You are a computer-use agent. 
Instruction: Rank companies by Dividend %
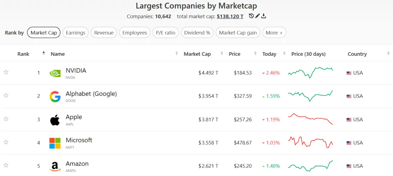[197, 33]
